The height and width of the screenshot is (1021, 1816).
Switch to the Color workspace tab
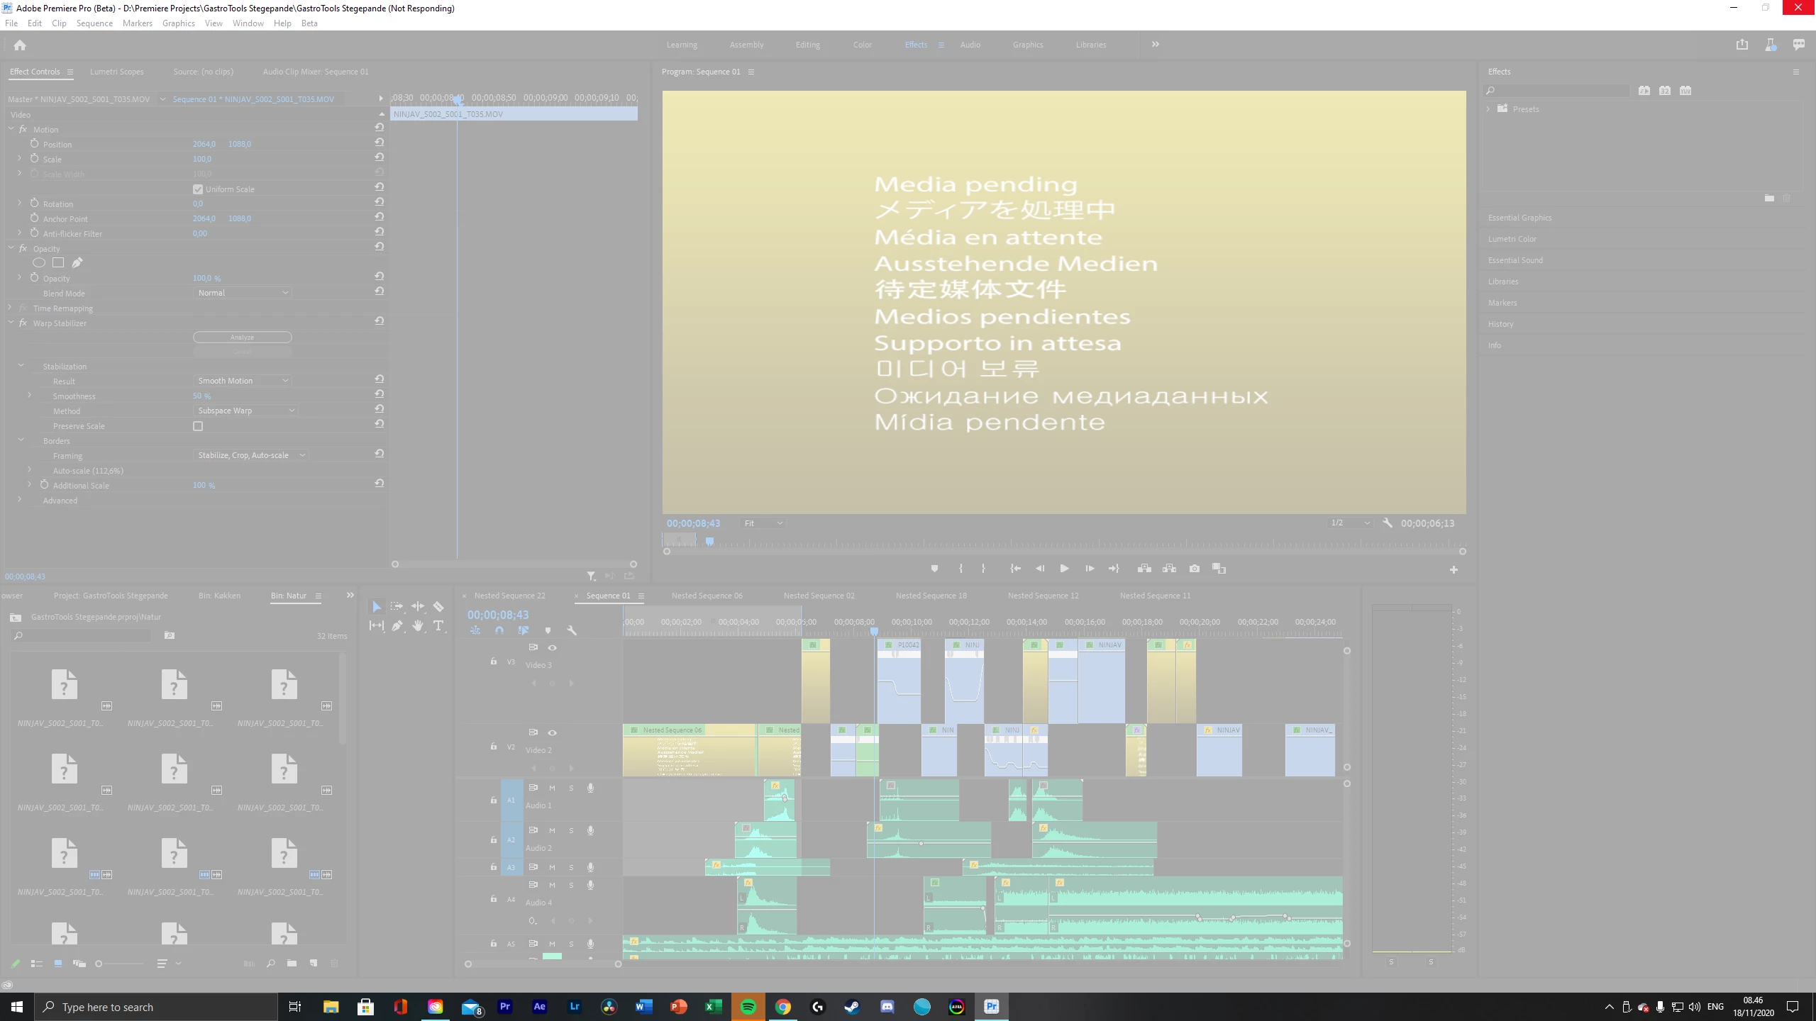coord(862,45)
